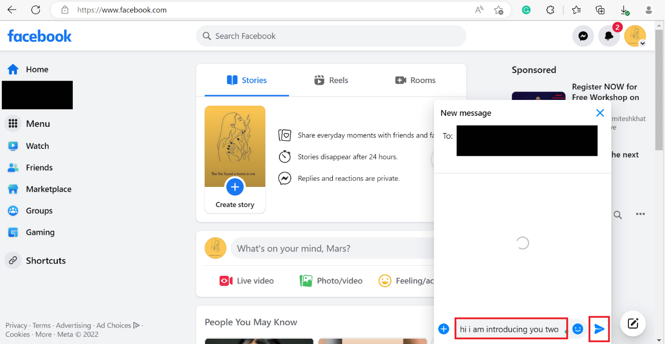Click the sponsored ad thumbnail
This screenshot has width=665, height=344.
[538, 97]
